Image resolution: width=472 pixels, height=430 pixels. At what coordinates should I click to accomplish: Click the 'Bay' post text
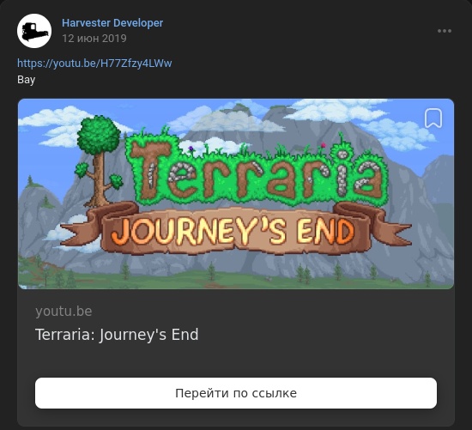pyautogui.click(x=27, y=80)
